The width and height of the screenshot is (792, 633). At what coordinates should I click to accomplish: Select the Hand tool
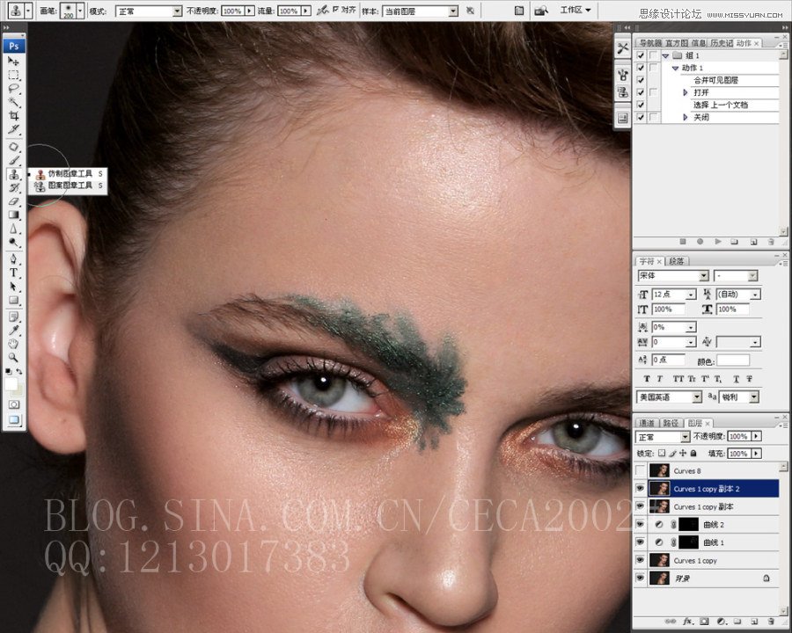click(13, 345)
